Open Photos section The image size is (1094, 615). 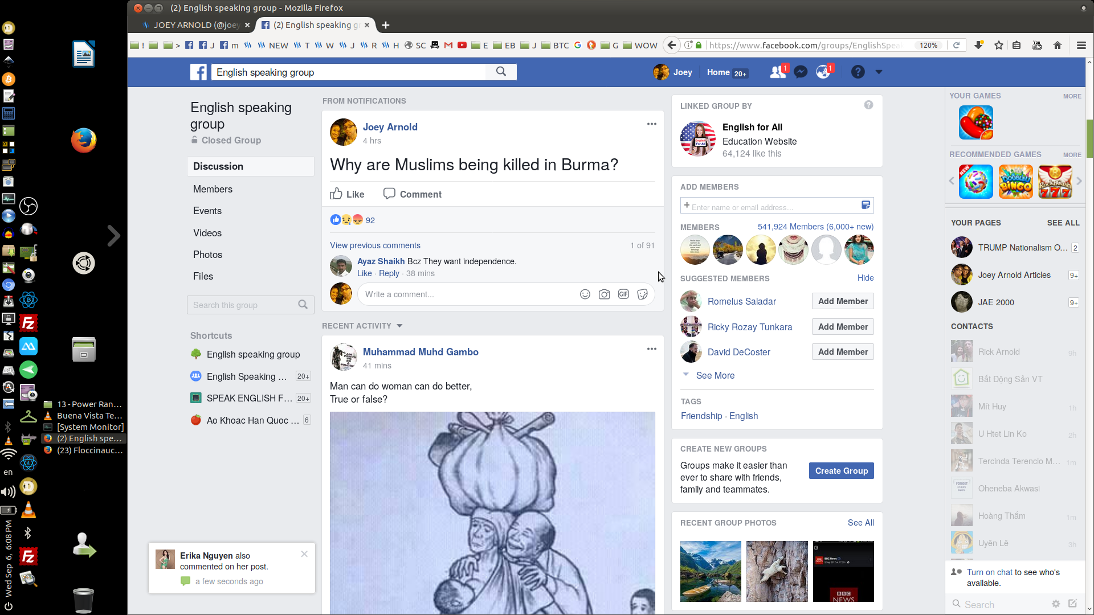pos(207,255)
